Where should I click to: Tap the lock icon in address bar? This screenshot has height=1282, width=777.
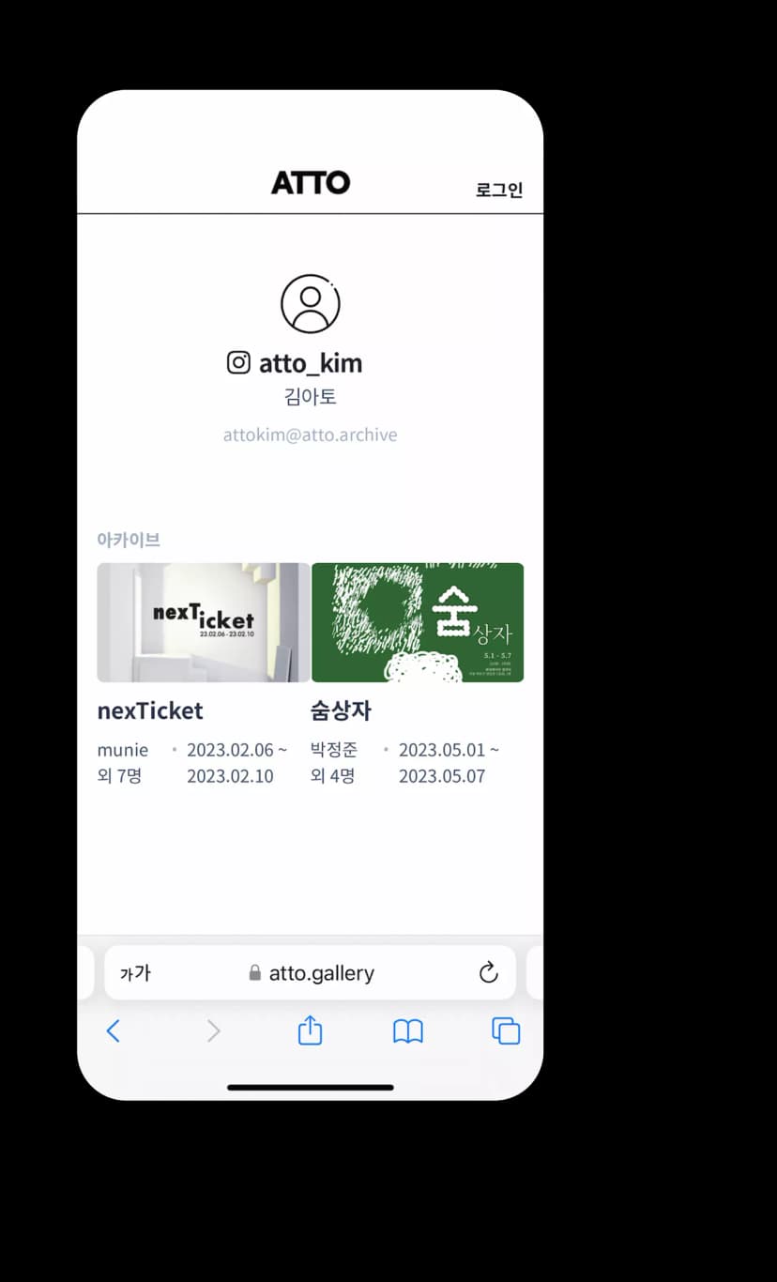(254, 973)
